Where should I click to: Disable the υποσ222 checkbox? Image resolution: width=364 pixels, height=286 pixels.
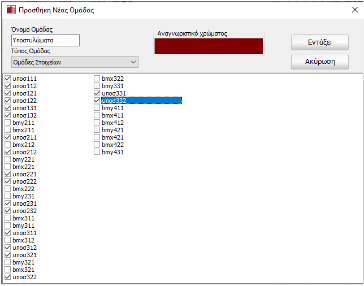pos(7,181)
